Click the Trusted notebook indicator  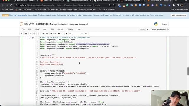pyautogui.click(x=142, y=29)
